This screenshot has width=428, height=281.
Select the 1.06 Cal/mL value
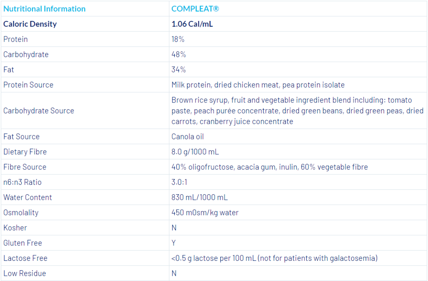[192, 24]
